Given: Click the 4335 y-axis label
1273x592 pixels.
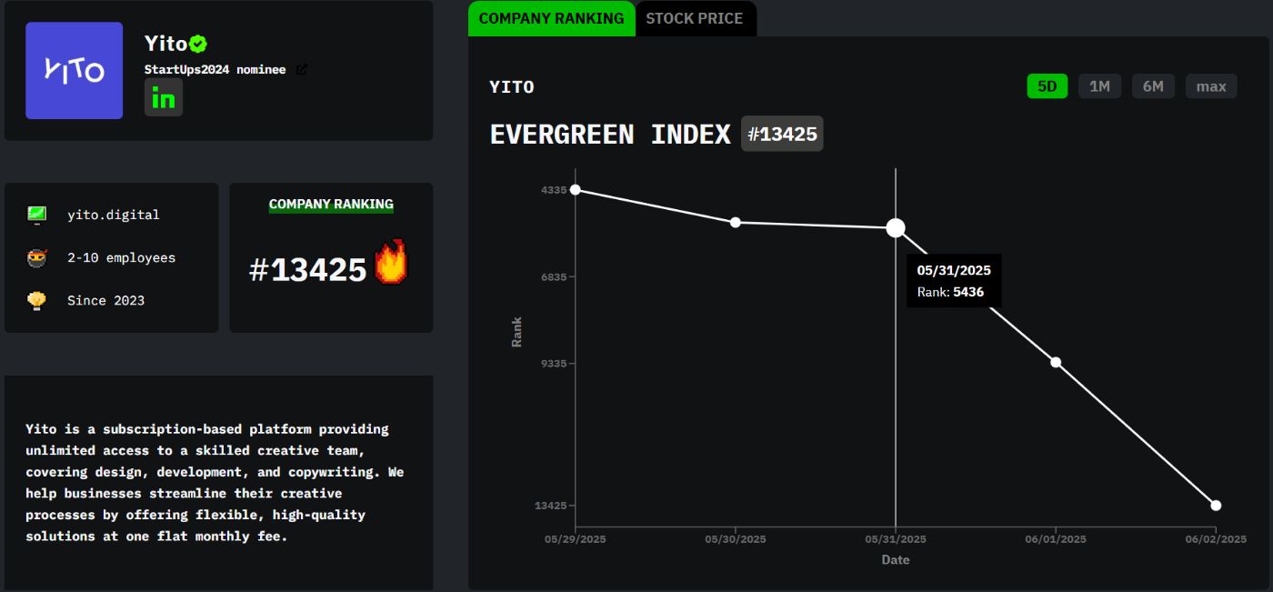Looking at the screenshot, I should pyautogui.click(x=554, y=189).
